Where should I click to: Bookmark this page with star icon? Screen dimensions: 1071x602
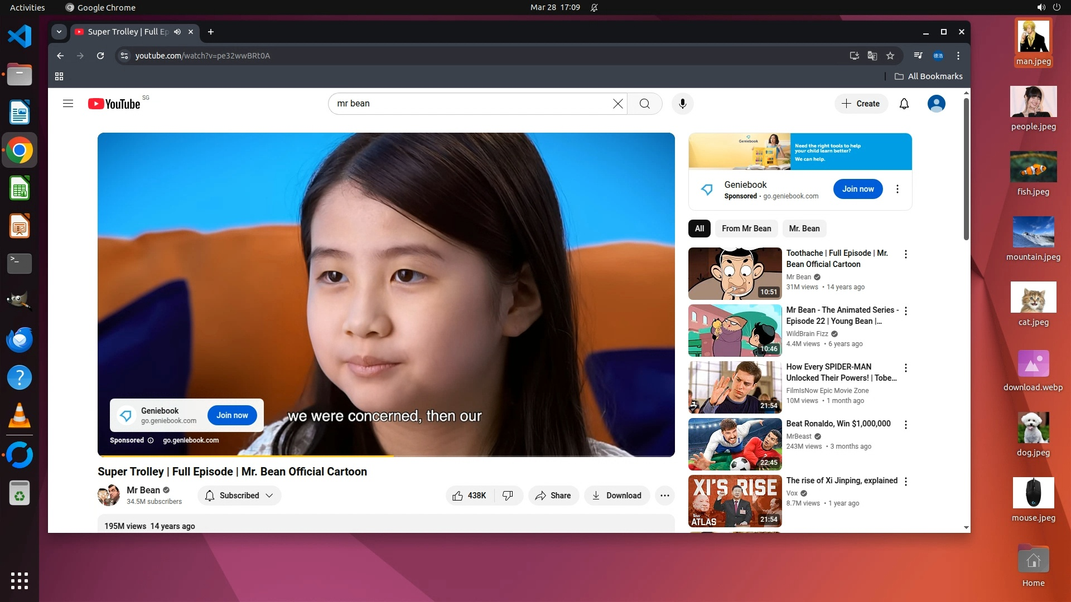pos(890,56)
